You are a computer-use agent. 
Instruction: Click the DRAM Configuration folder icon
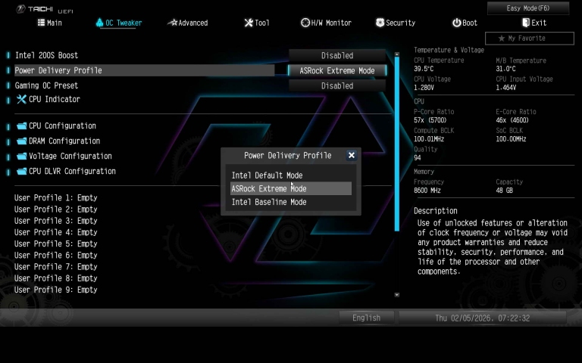click(21, 141)
